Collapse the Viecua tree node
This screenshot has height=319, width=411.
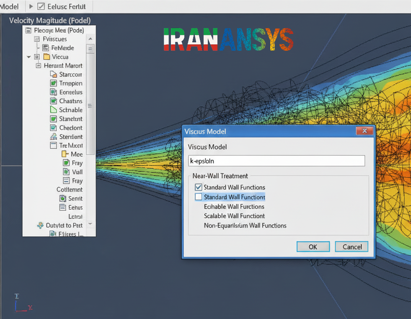(x=28, y=57)
